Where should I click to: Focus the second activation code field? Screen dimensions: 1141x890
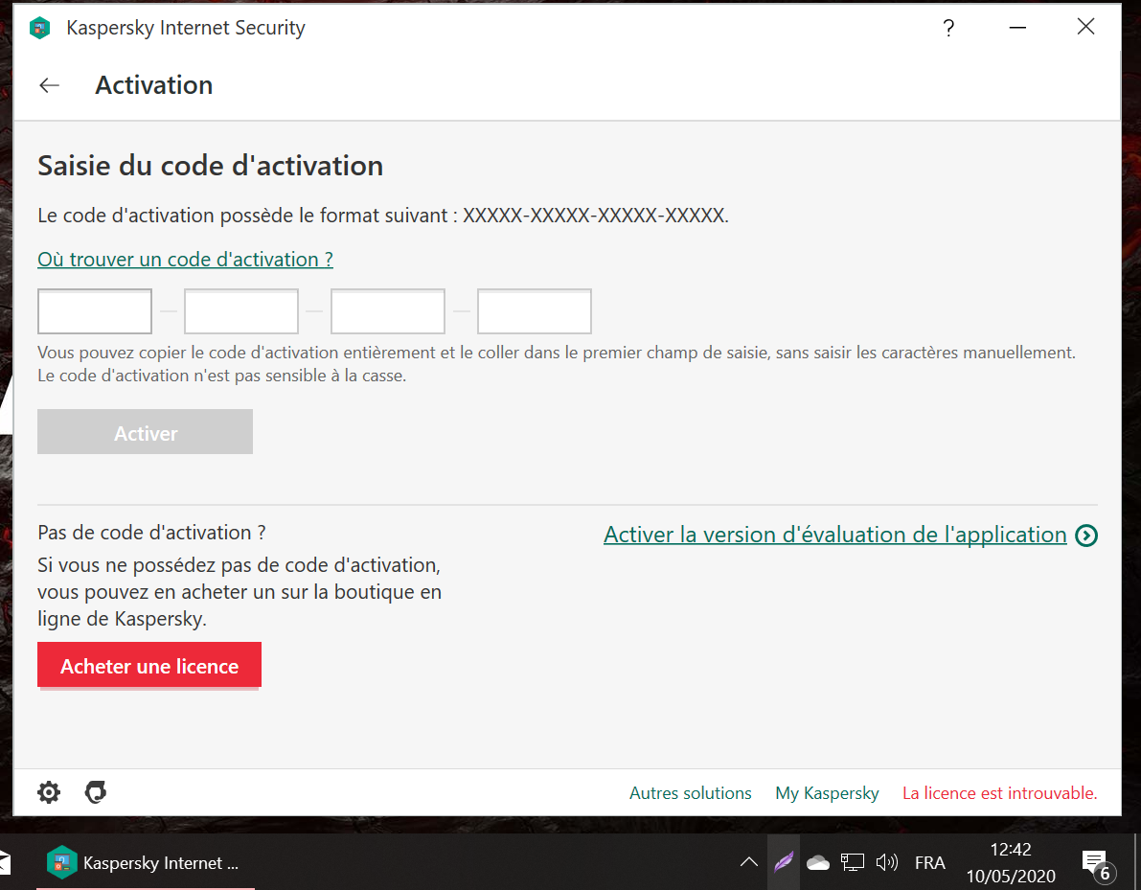click(241, 311)
